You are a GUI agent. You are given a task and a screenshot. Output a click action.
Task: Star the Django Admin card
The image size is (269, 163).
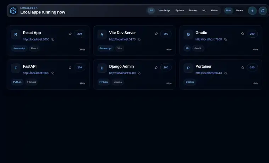[156, 68]
